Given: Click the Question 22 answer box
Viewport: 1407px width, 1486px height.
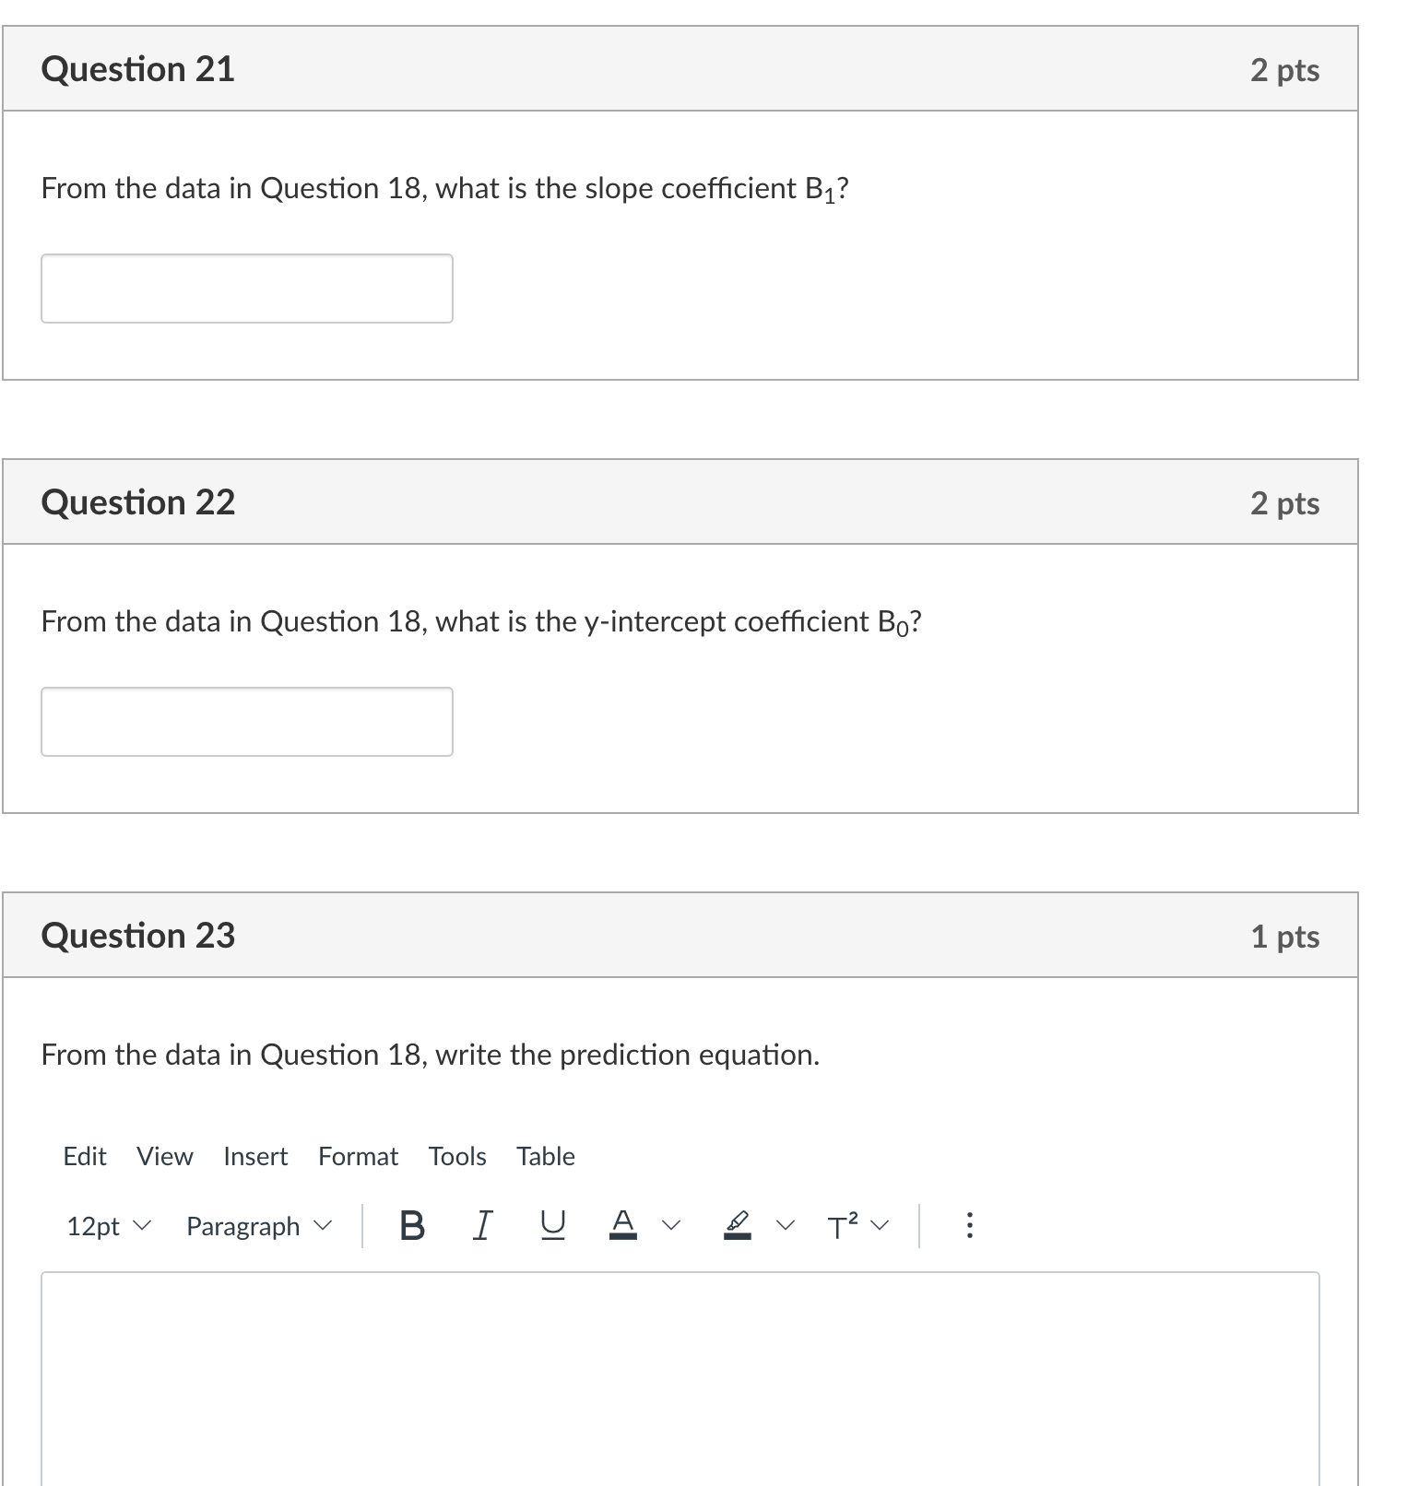Looking at the screenshot, I should tap(246, 722).
